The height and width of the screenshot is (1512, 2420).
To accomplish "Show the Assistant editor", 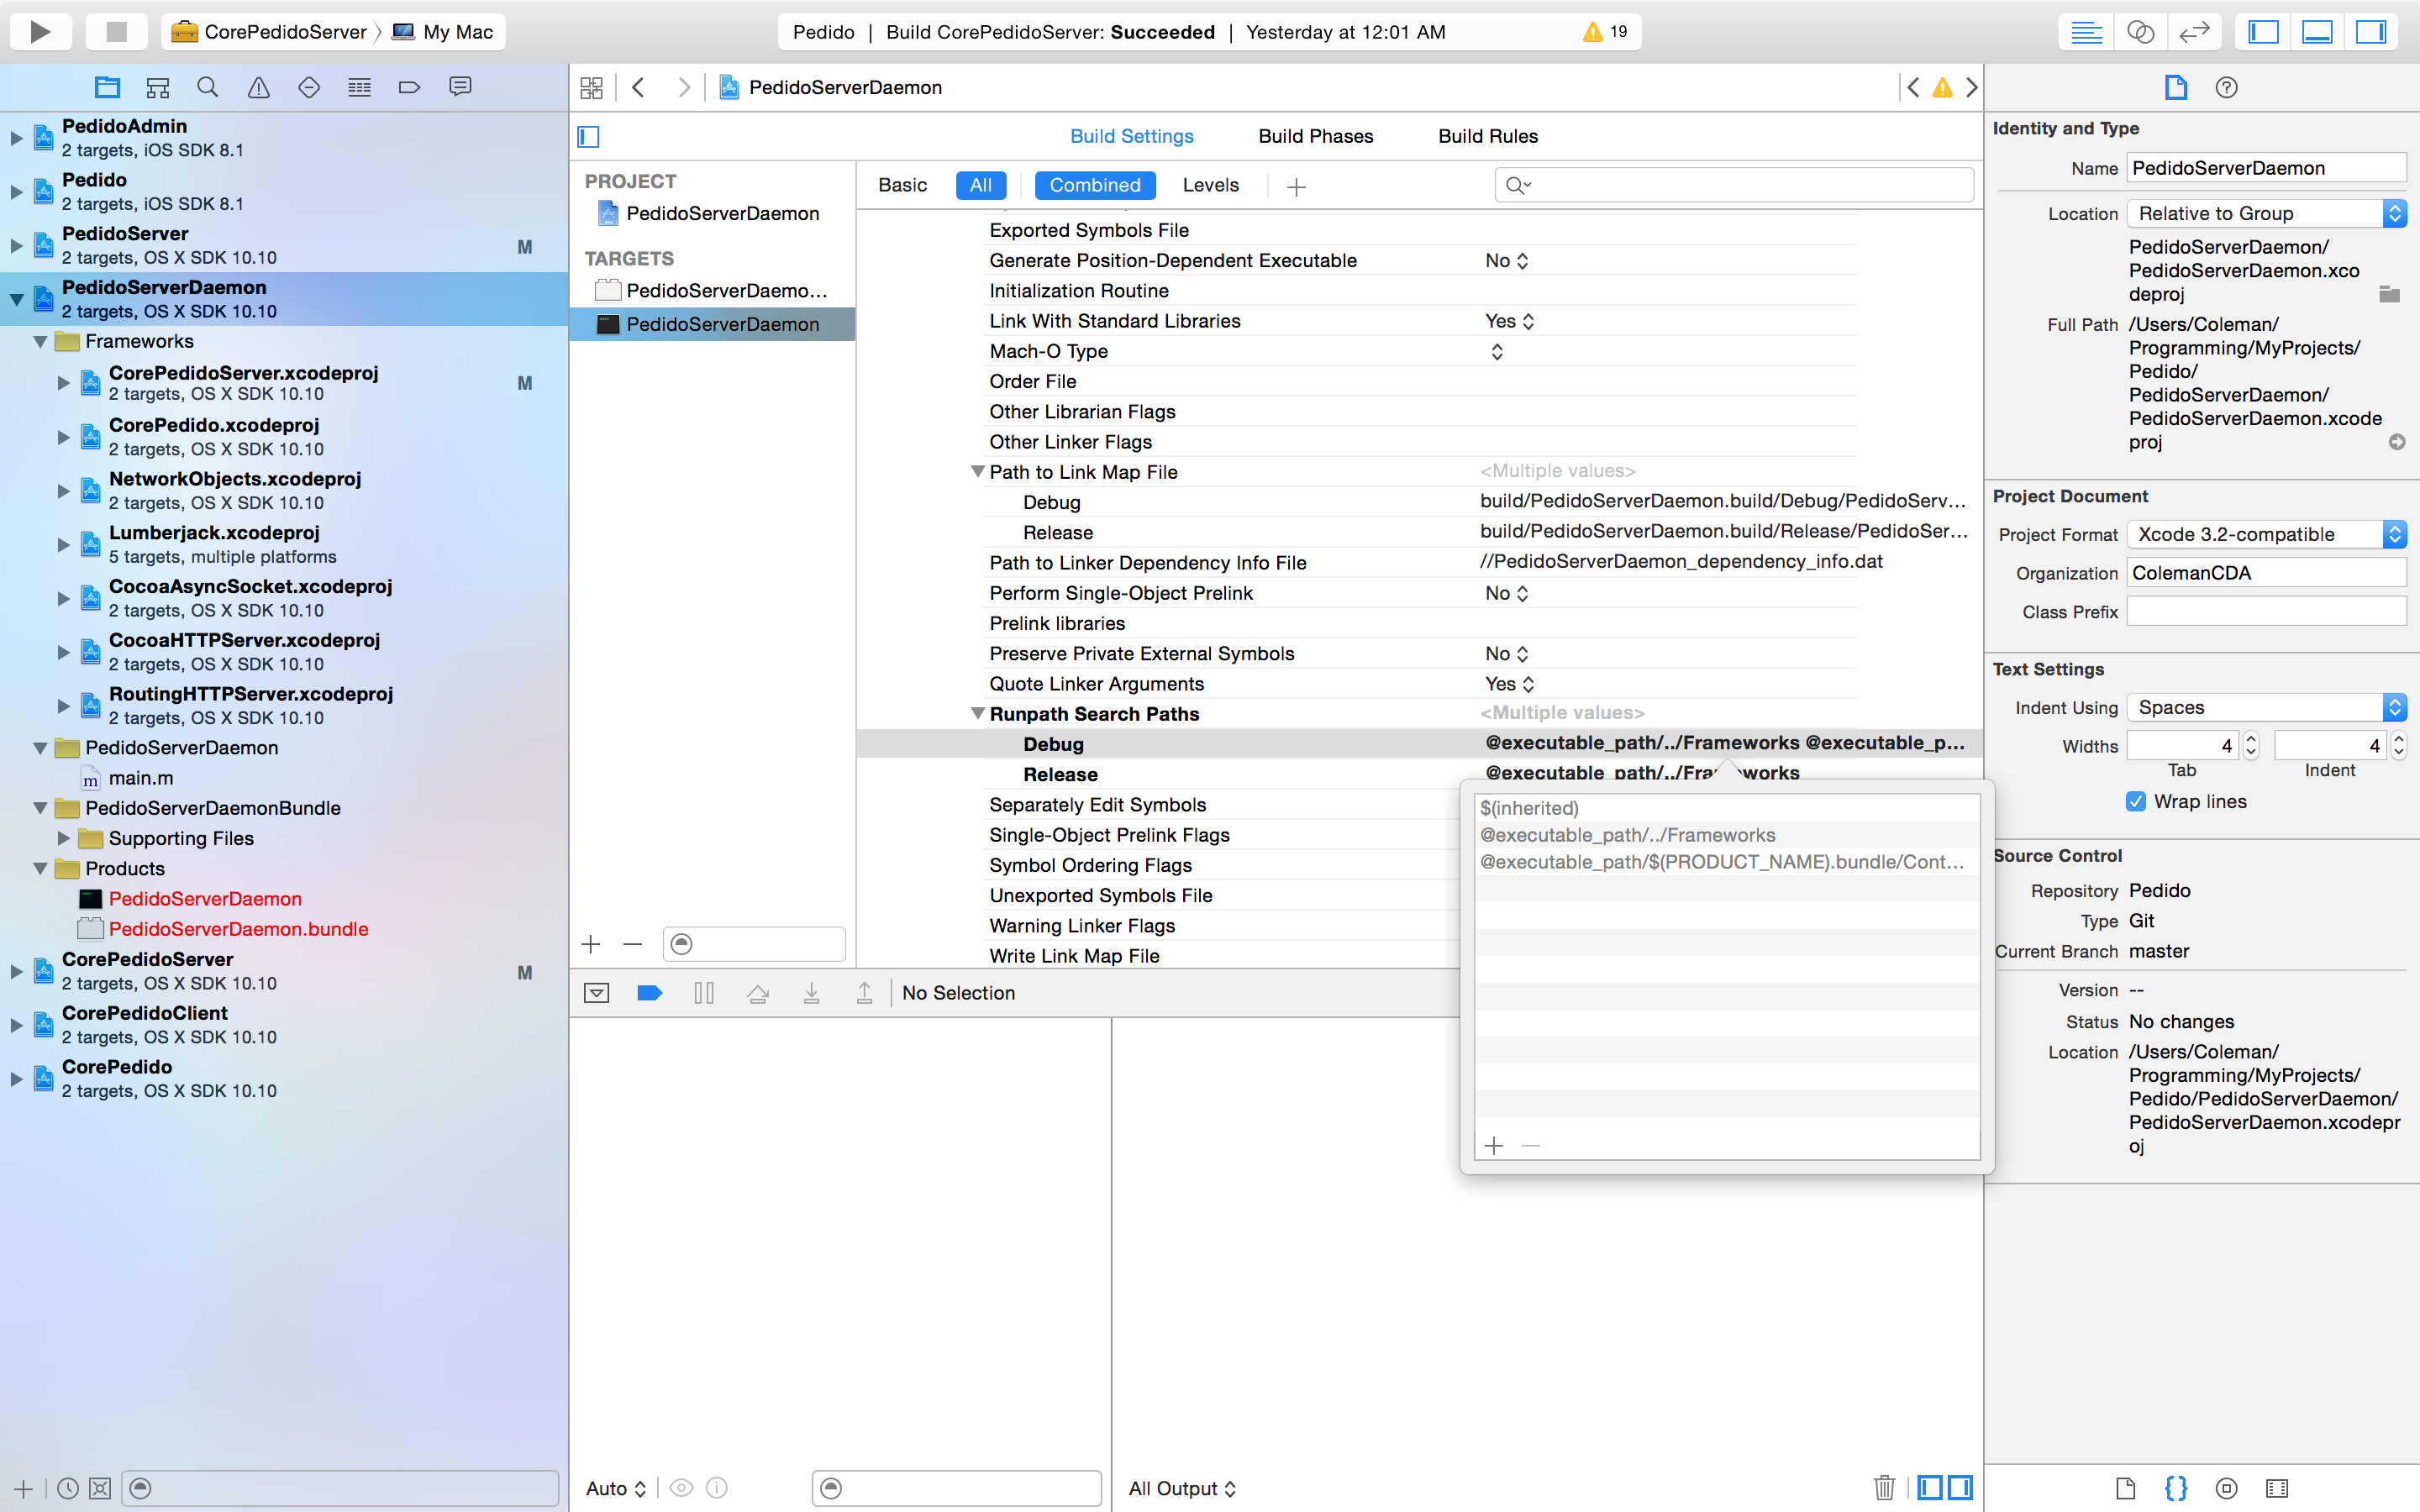I will click(2140, 32).
